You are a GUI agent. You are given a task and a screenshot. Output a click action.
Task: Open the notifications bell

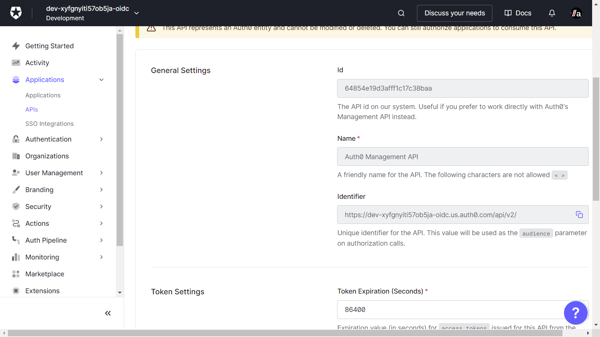[x=552, y=13]
